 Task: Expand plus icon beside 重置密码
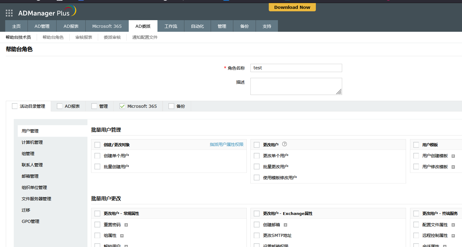(x=126, y=225)
